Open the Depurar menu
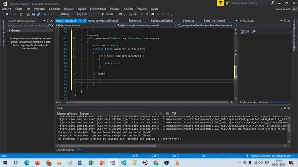298x167 pixels. pos(68,9)
